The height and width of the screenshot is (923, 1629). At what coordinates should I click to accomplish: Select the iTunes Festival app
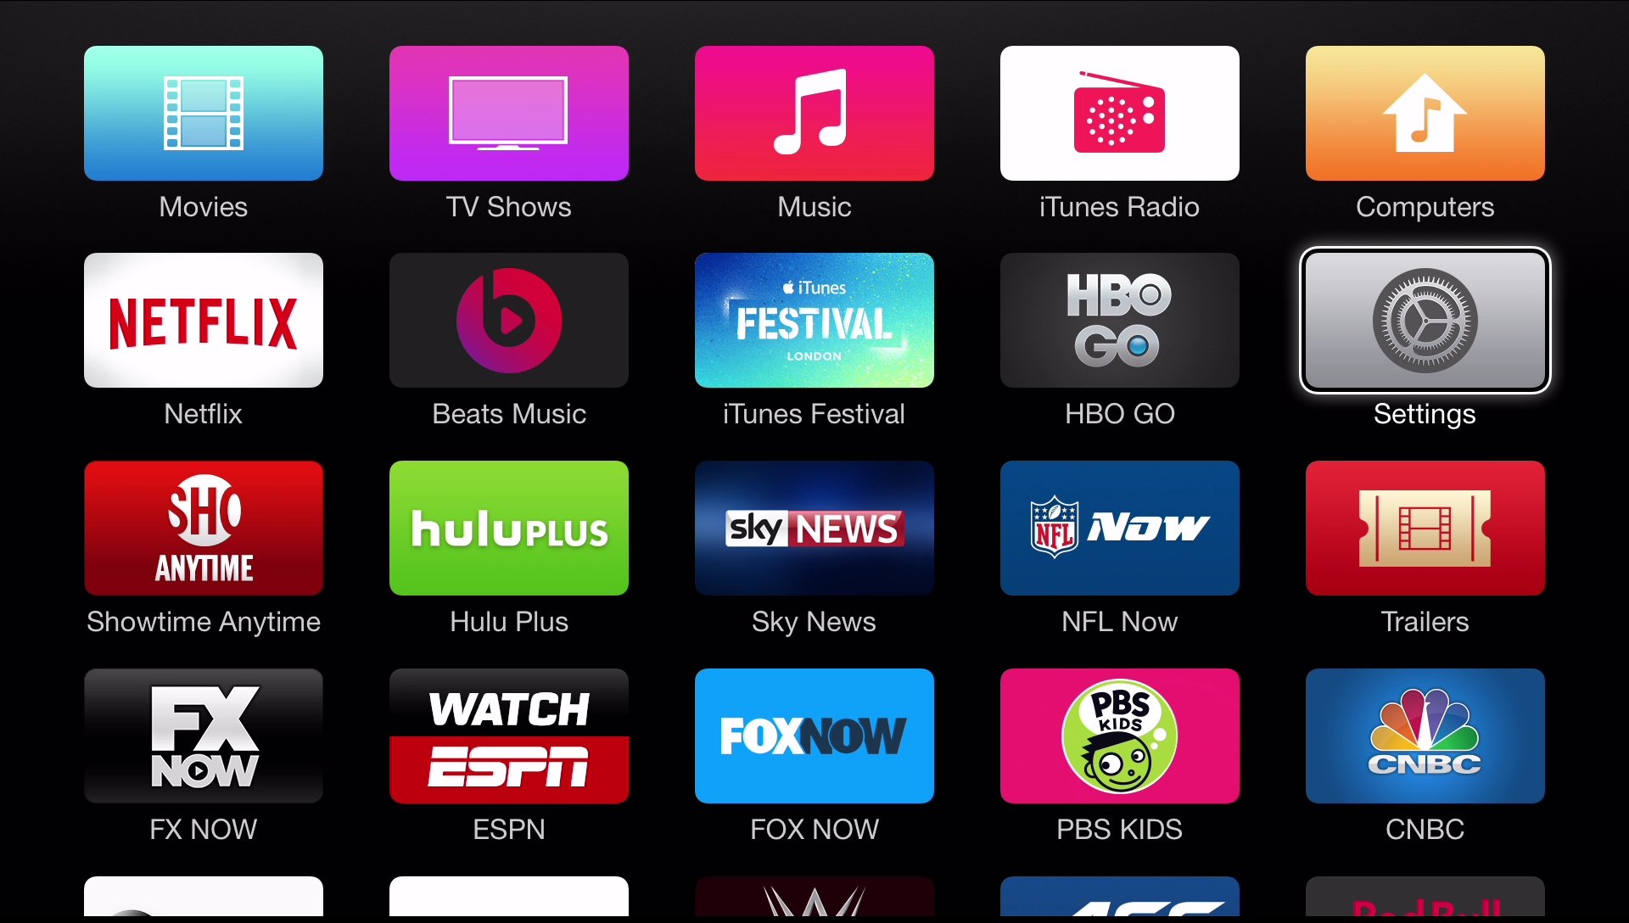[814, 321]
